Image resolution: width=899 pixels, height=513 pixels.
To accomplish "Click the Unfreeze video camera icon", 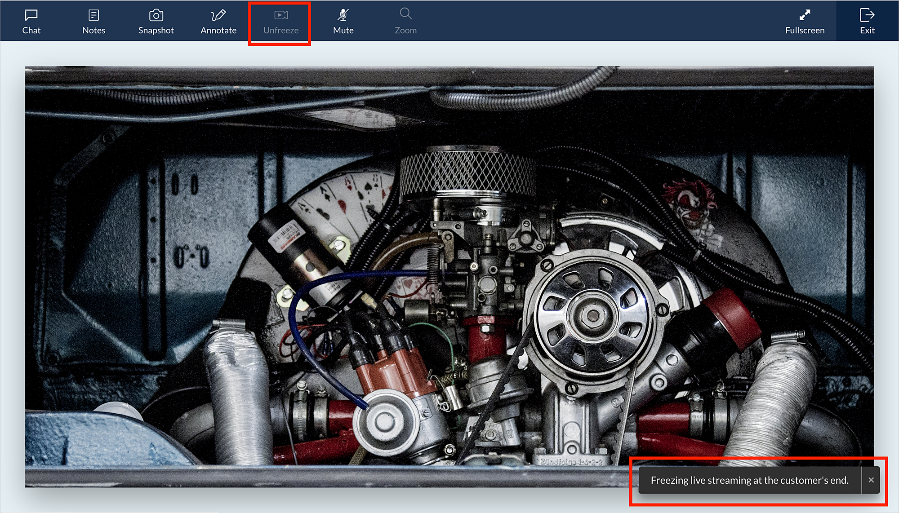I will (281, 15).
